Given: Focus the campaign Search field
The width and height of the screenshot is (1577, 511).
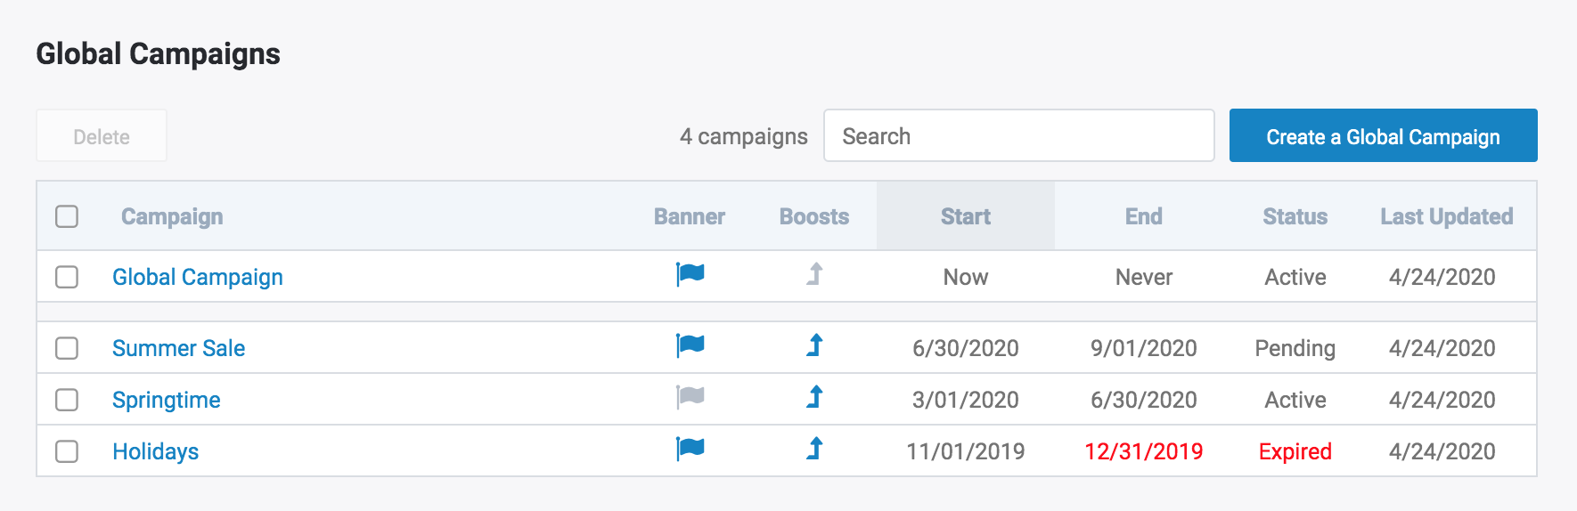Looking at the screenshot, I should pos(1018,136).
